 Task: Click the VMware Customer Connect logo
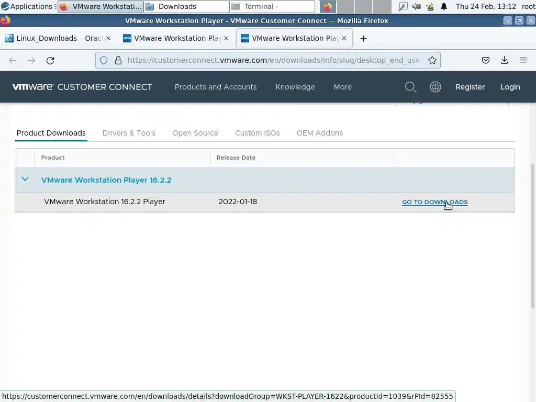click(82, 87)
